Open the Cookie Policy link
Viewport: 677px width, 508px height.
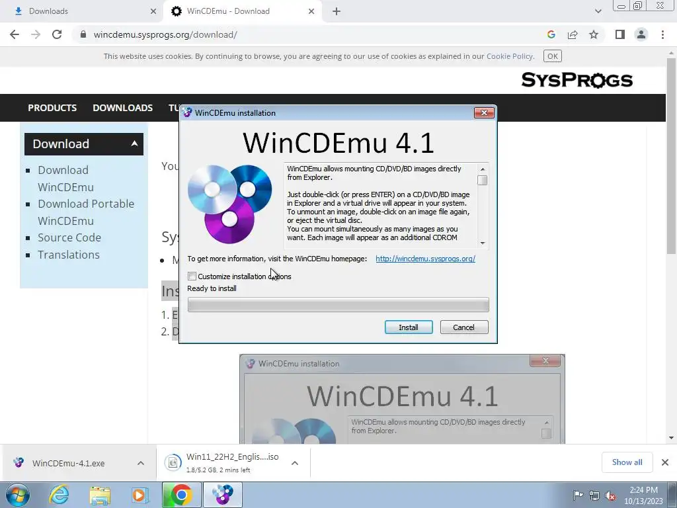[x=510, y=56]
